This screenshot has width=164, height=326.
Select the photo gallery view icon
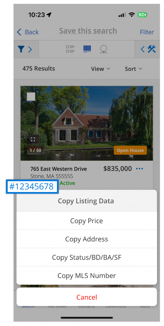click(87, 49)
